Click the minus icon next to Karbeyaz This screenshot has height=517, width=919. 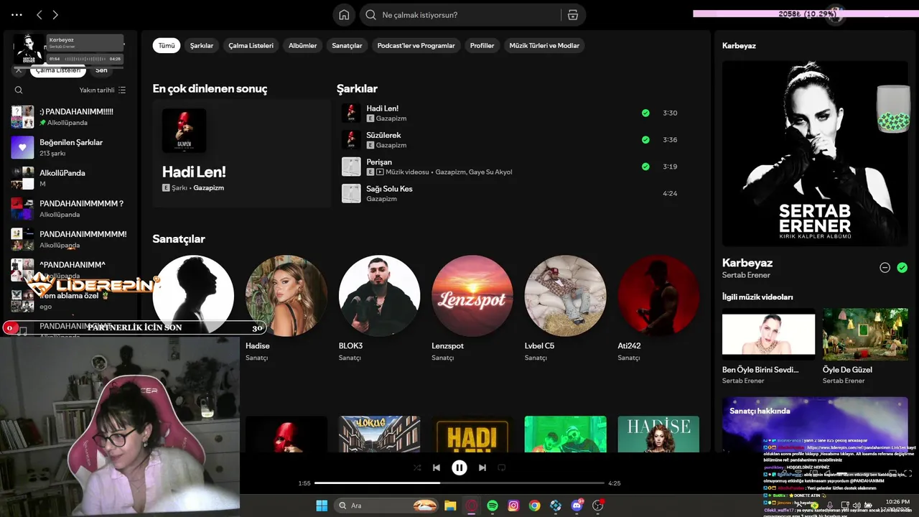[x=885, y=267]
